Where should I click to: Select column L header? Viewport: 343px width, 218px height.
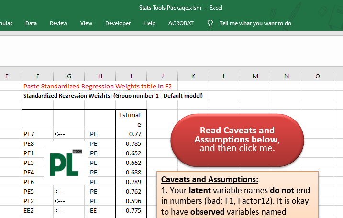(224, 76)
